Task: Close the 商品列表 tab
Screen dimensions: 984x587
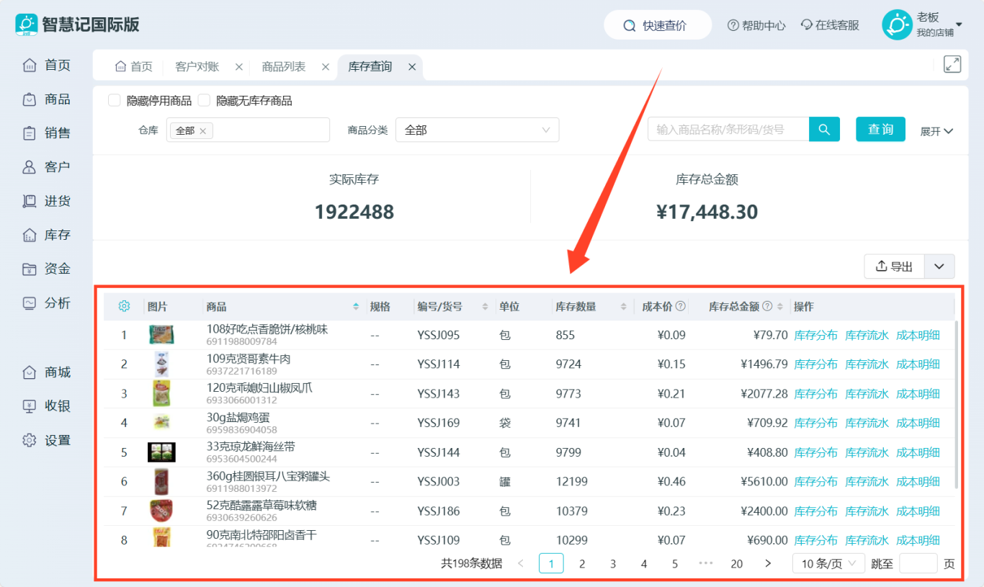Action: 326,67
